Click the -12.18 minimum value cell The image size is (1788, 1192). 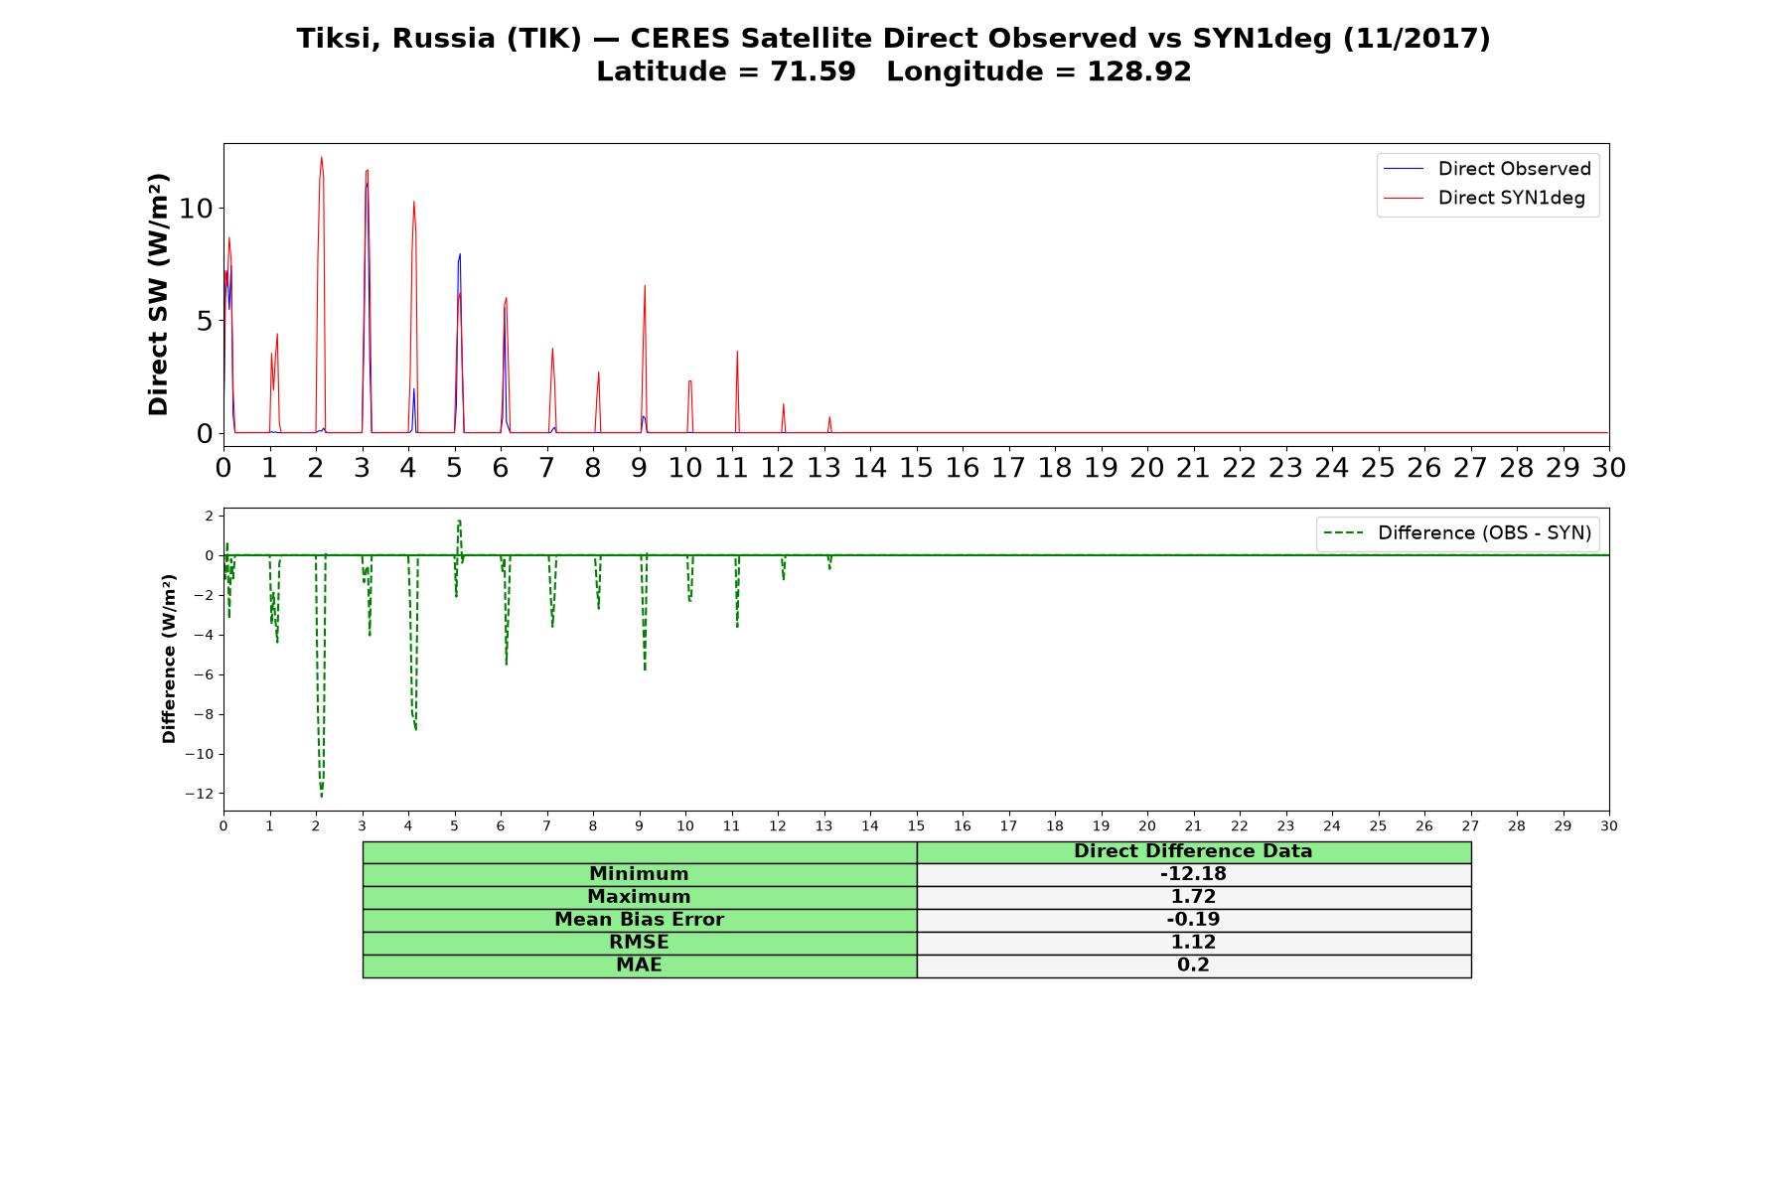tap(1193, 874)
